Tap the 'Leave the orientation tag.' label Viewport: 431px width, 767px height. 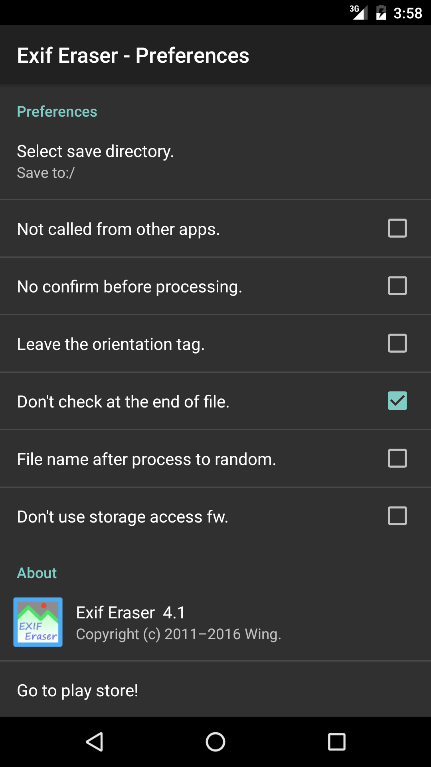111,344
